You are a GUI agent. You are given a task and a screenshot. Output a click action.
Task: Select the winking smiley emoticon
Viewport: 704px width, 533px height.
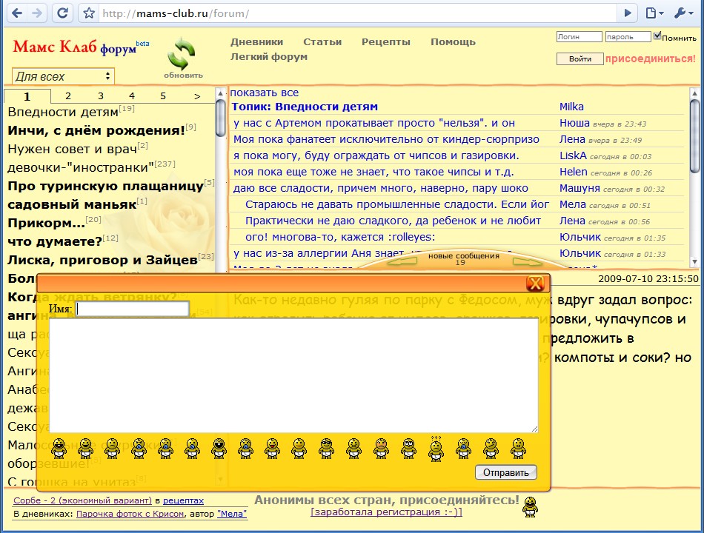[166, 448]
